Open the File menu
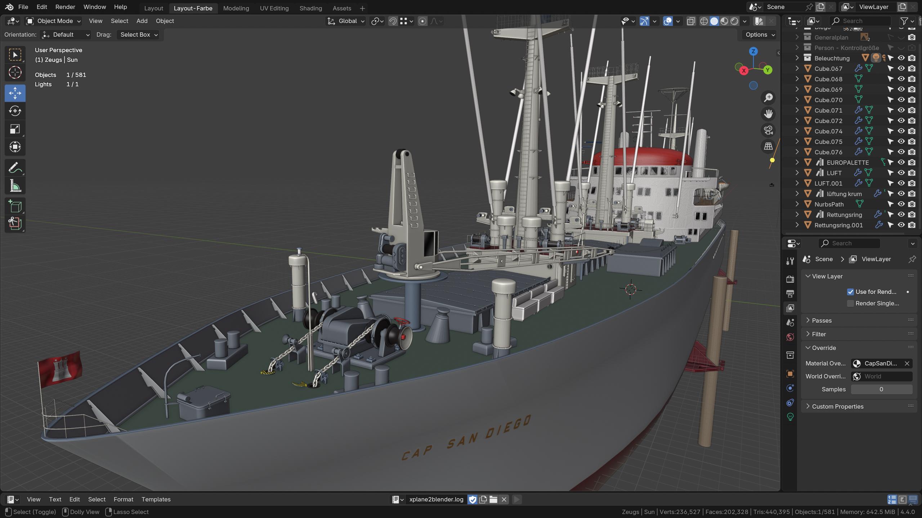This screenshot has width=922, height=518. [23, 7]
